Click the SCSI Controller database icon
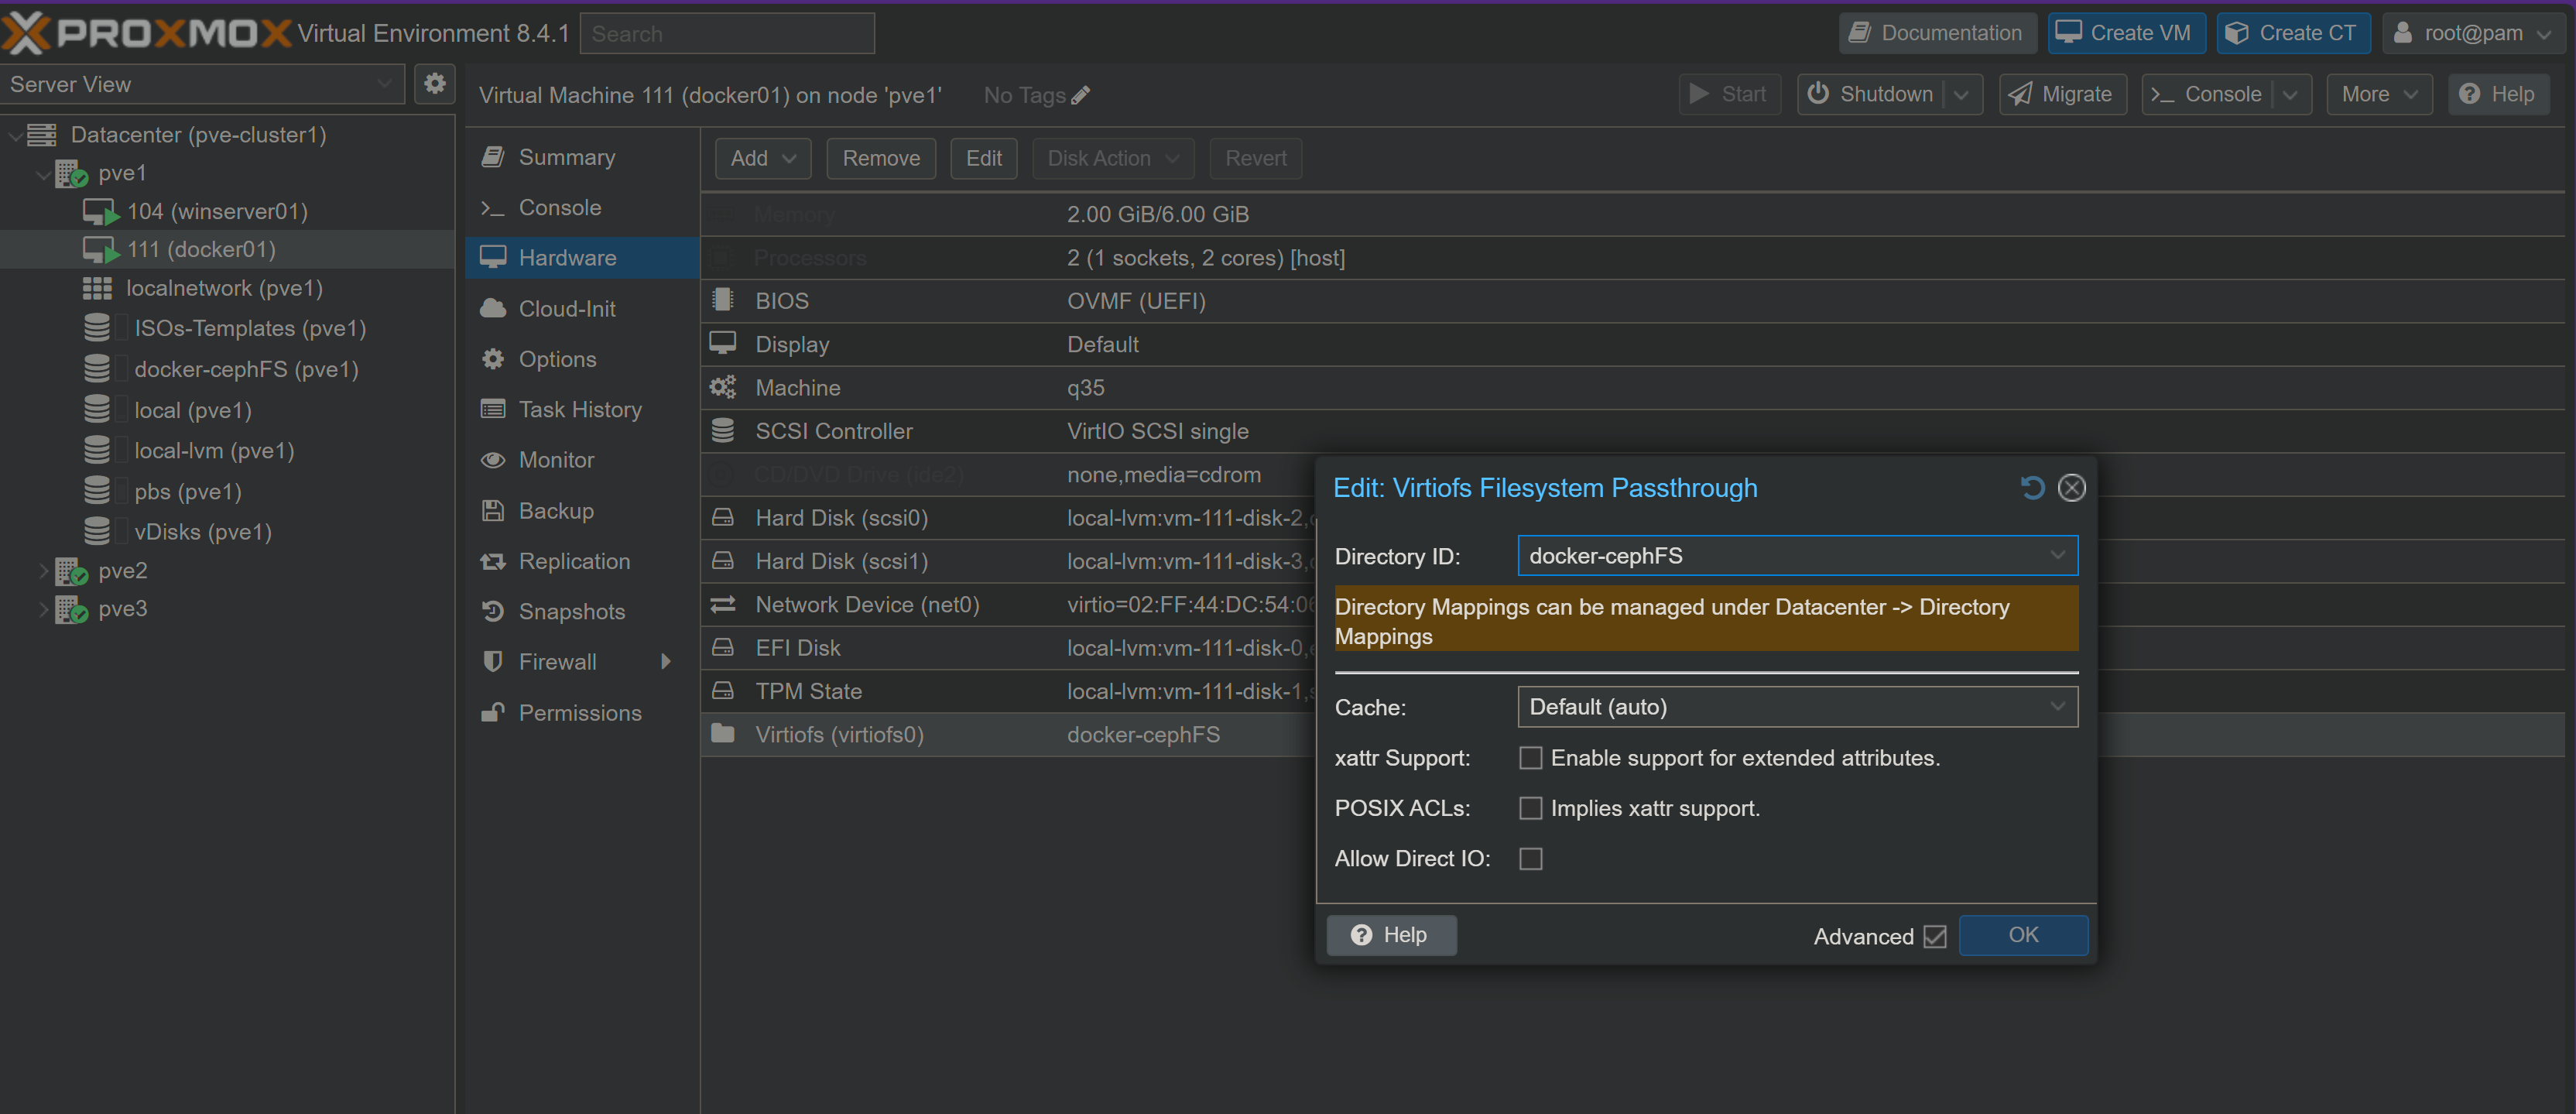 click(x=722, y=430)
